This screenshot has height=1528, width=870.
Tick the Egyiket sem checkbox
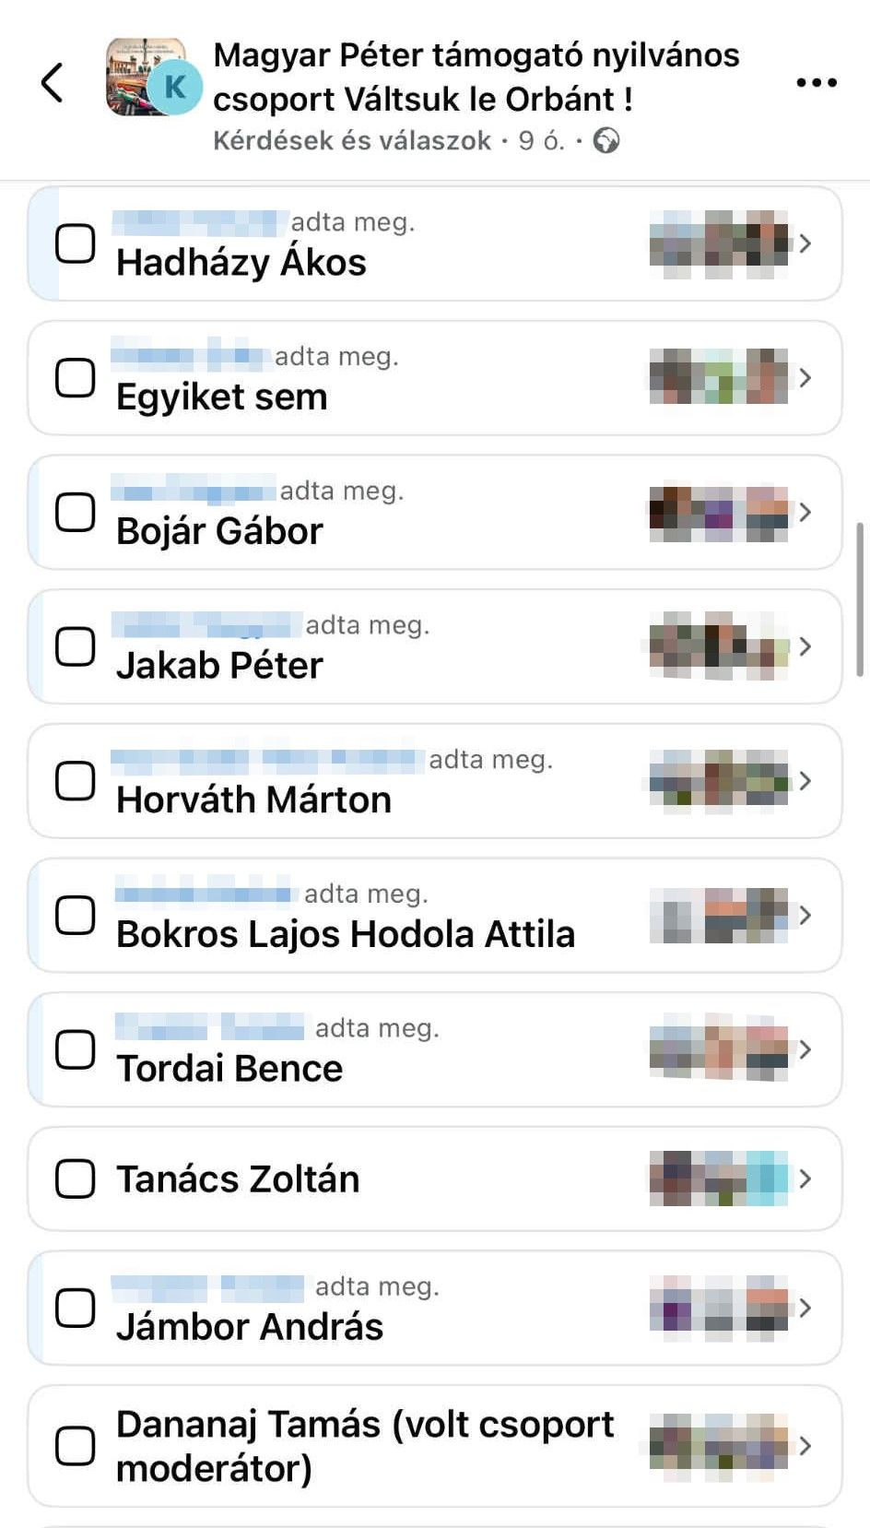pyautogui.click(x=76, y=378)
